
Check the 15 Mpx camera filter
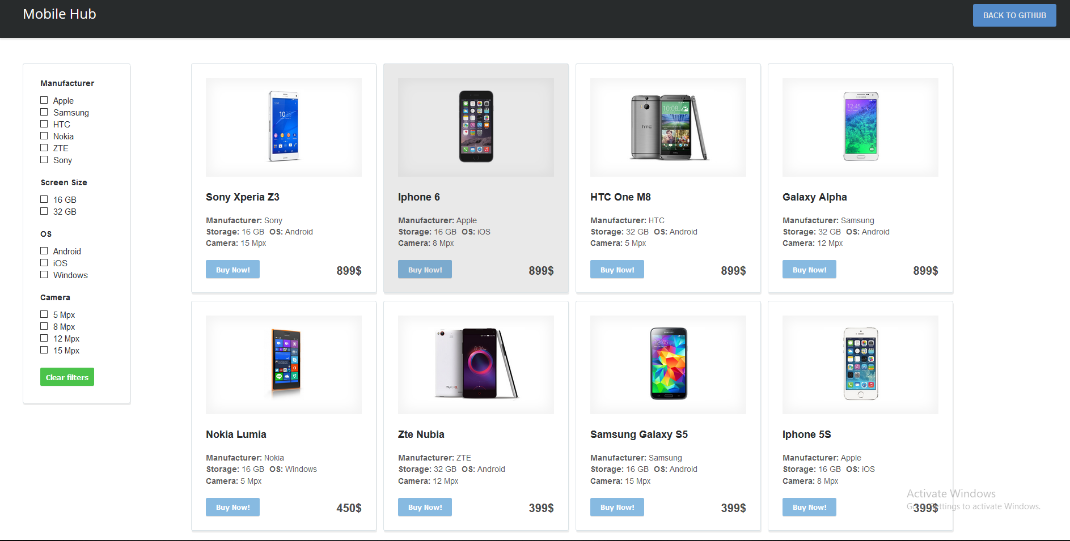point(44,350)
